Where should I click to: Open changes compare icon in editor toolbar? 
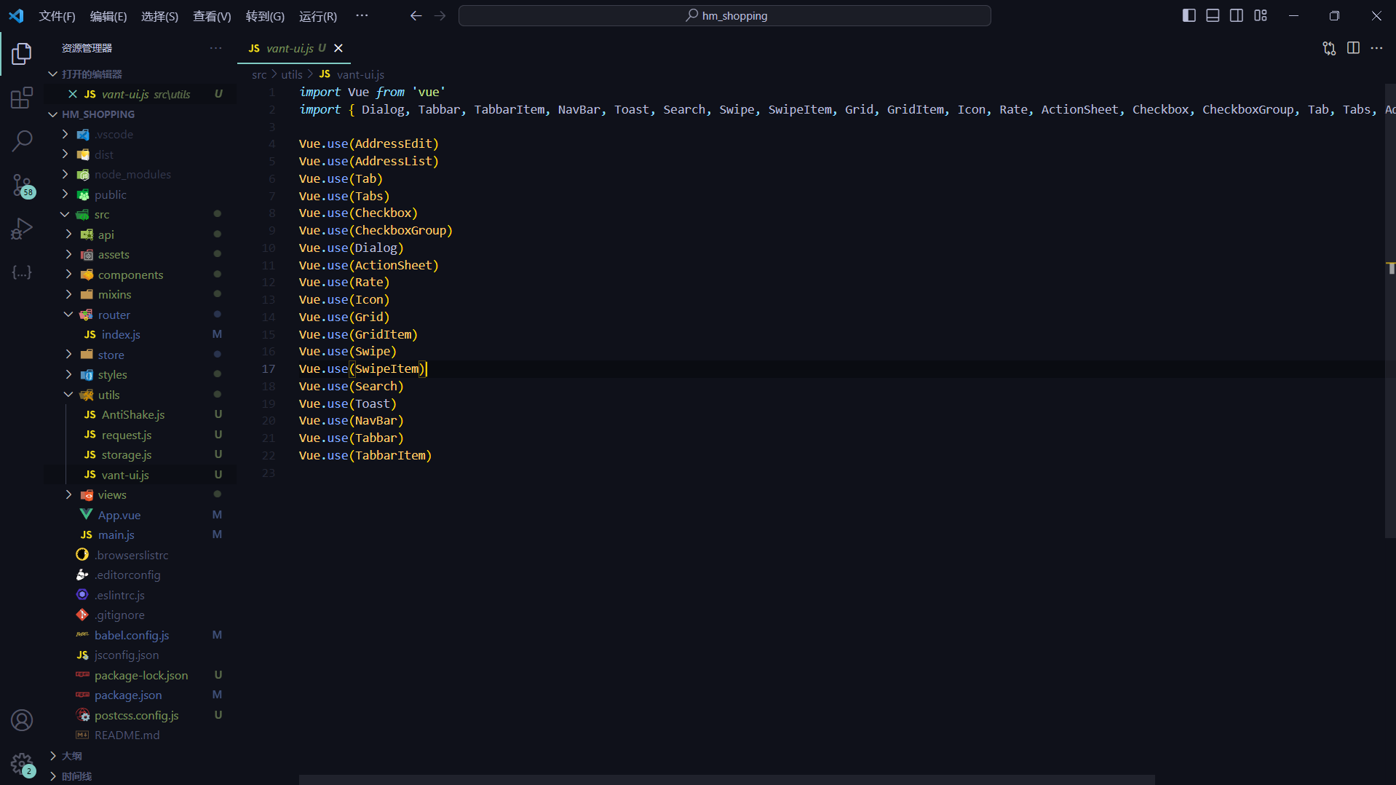click(x=1329, y=48)
